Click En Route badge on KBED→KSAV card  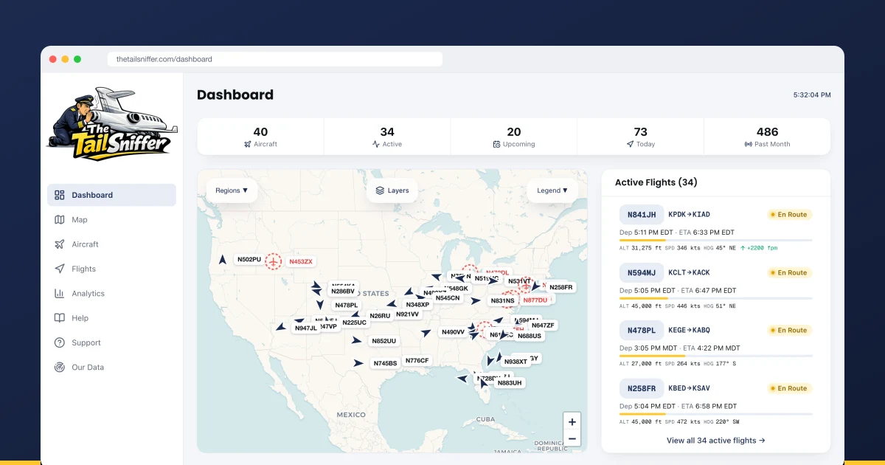(x=789, y=388)
